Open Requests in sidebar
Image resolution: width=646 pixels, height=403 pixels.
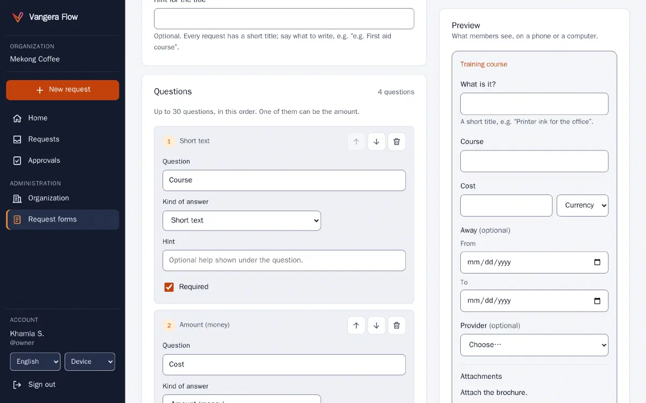coord(62,140)
